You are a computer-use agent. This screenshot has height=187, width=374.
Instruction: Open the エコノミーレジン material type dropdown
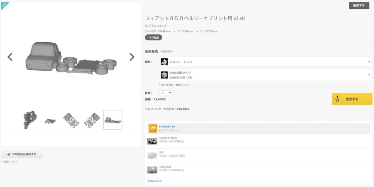coord(266,62)
